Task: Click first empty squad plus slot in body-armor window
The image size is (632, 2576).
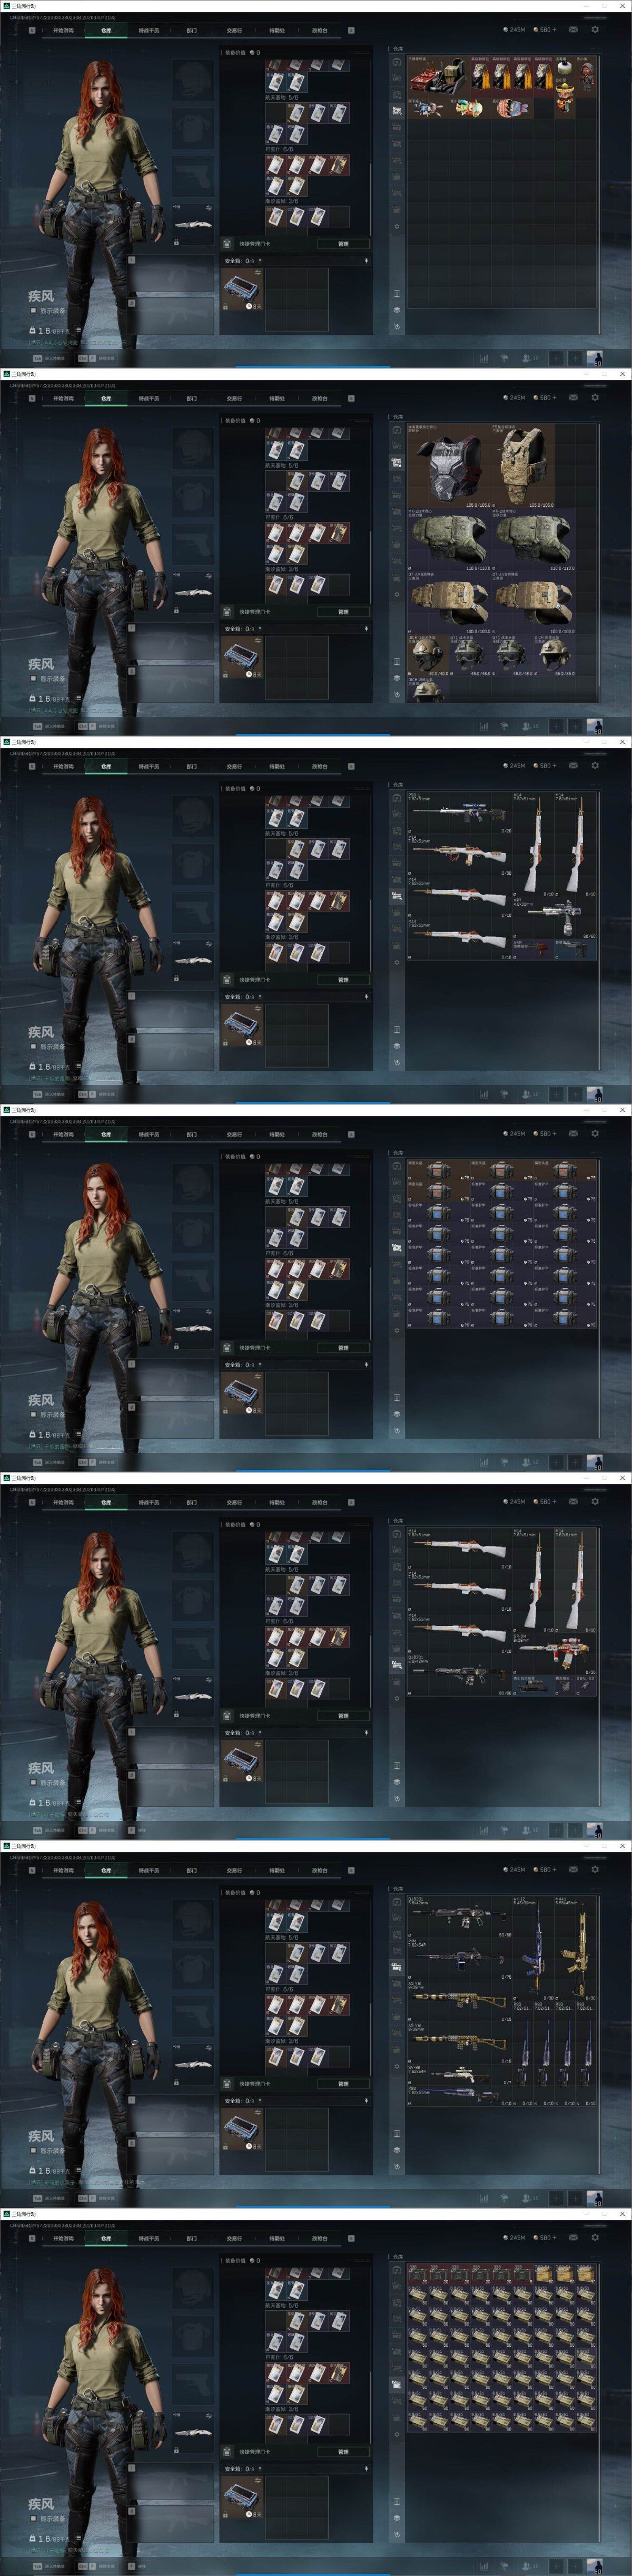Action: 555,726
